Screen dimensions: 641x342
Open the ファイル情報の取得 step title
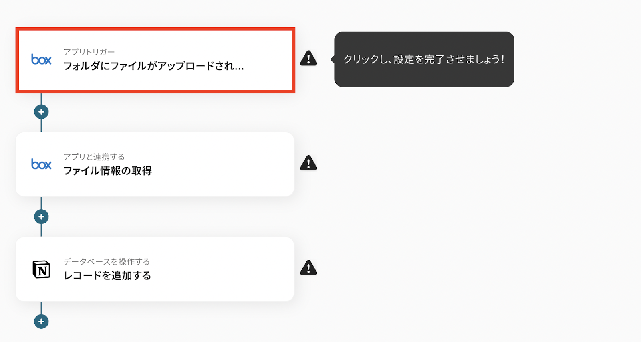pos(108,171)
